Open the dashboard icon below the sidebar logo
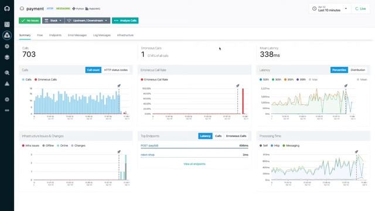The width and height of the screenshot is (375, 211). (7, 25)
